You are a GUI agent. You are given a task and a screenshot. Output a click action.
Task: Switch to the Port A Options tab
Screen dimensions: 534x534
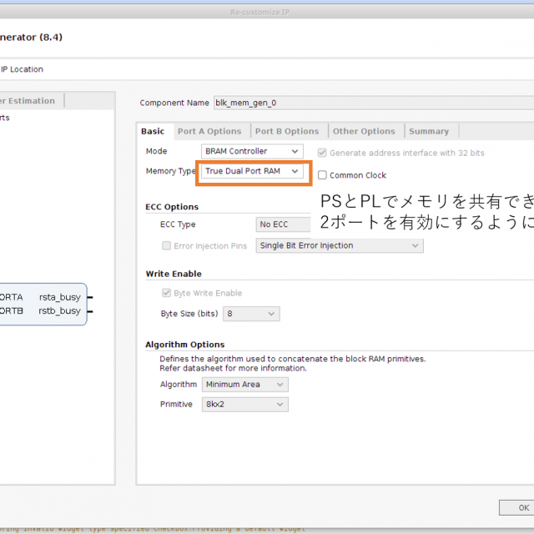(x=209, y=131)
